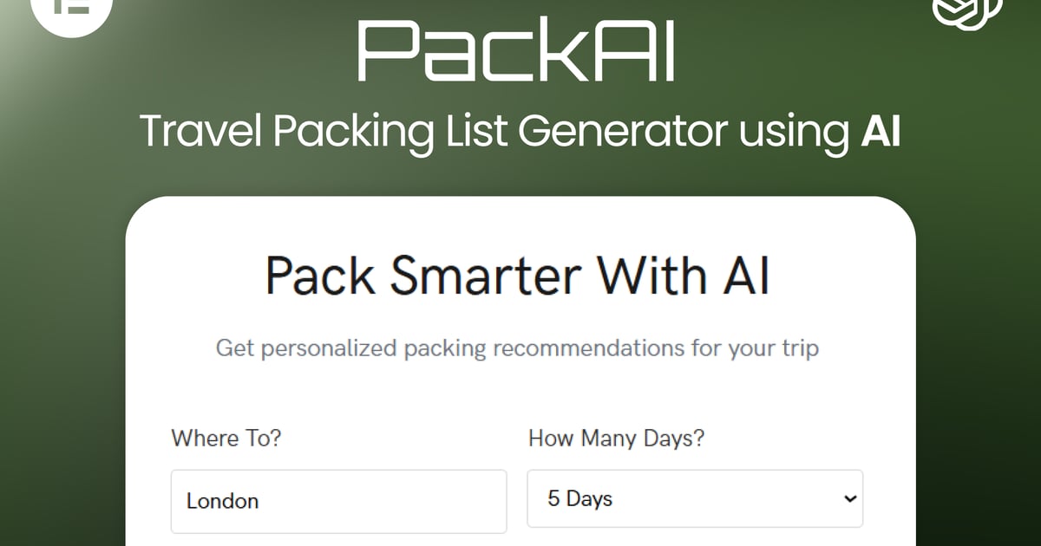Click the word "Travel" in the tagline
This screenshot has width=1041, height=546.
[x=200, y=131]
